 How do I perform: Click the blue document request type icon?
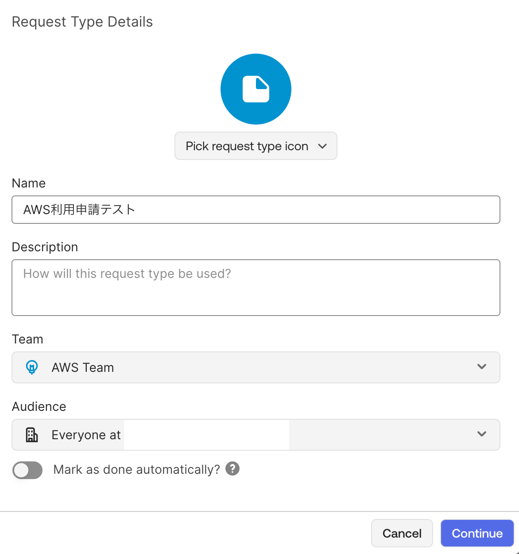click(256, 89)
